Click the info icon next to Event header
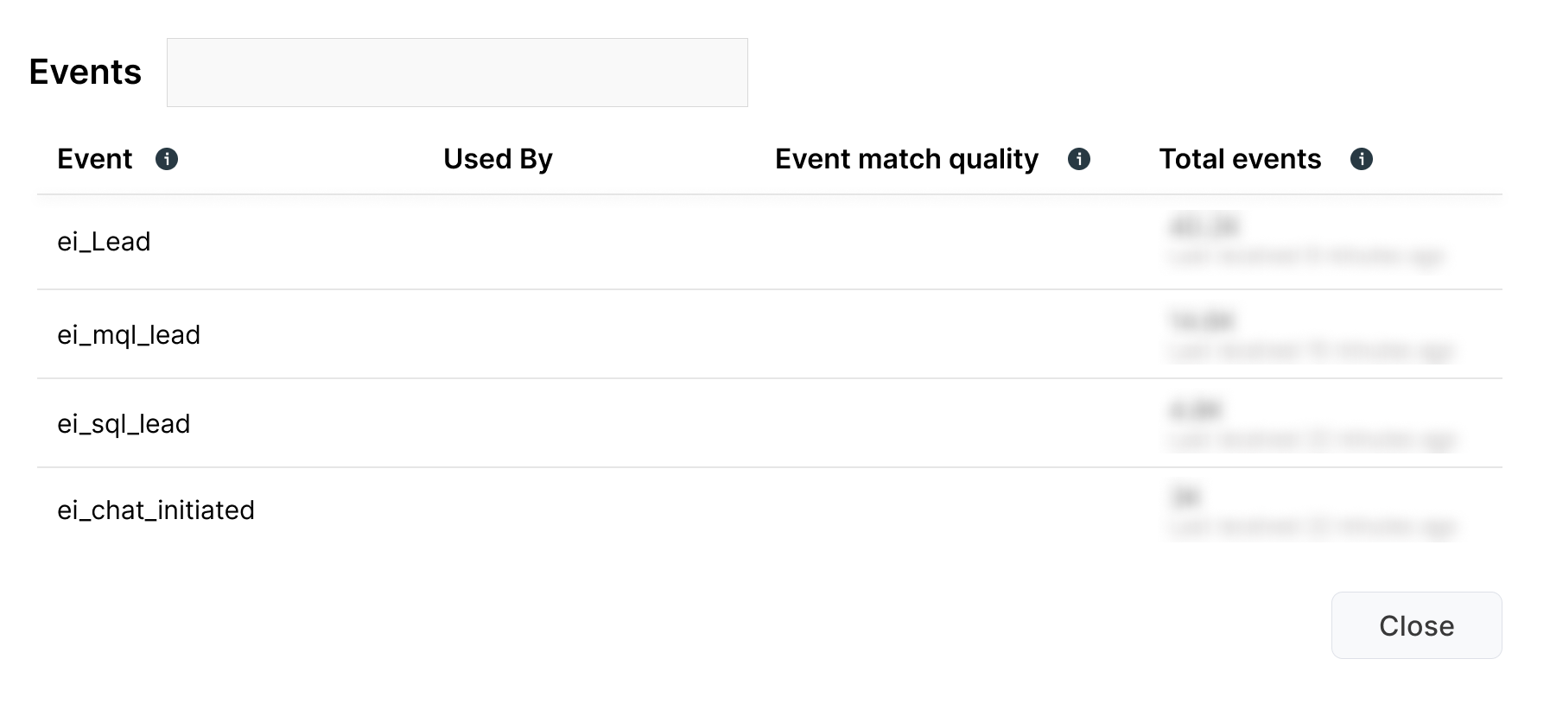This screenshot has height=716, width=1550. [x=168, y=159]
